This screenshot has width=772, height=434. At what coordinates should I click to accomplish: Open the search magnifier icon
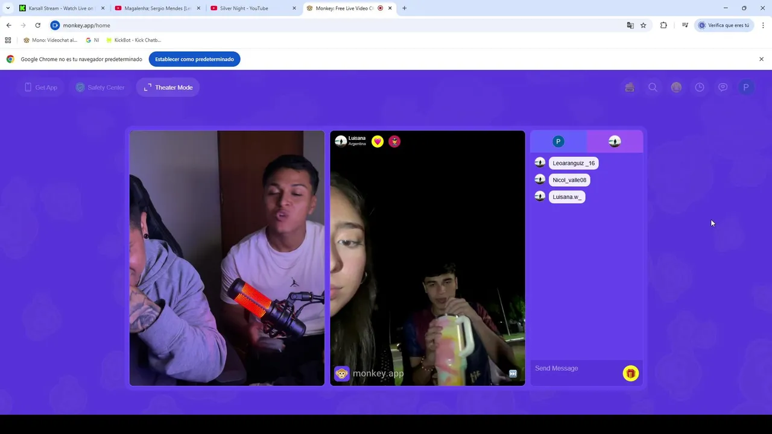(x=653, y=87)
